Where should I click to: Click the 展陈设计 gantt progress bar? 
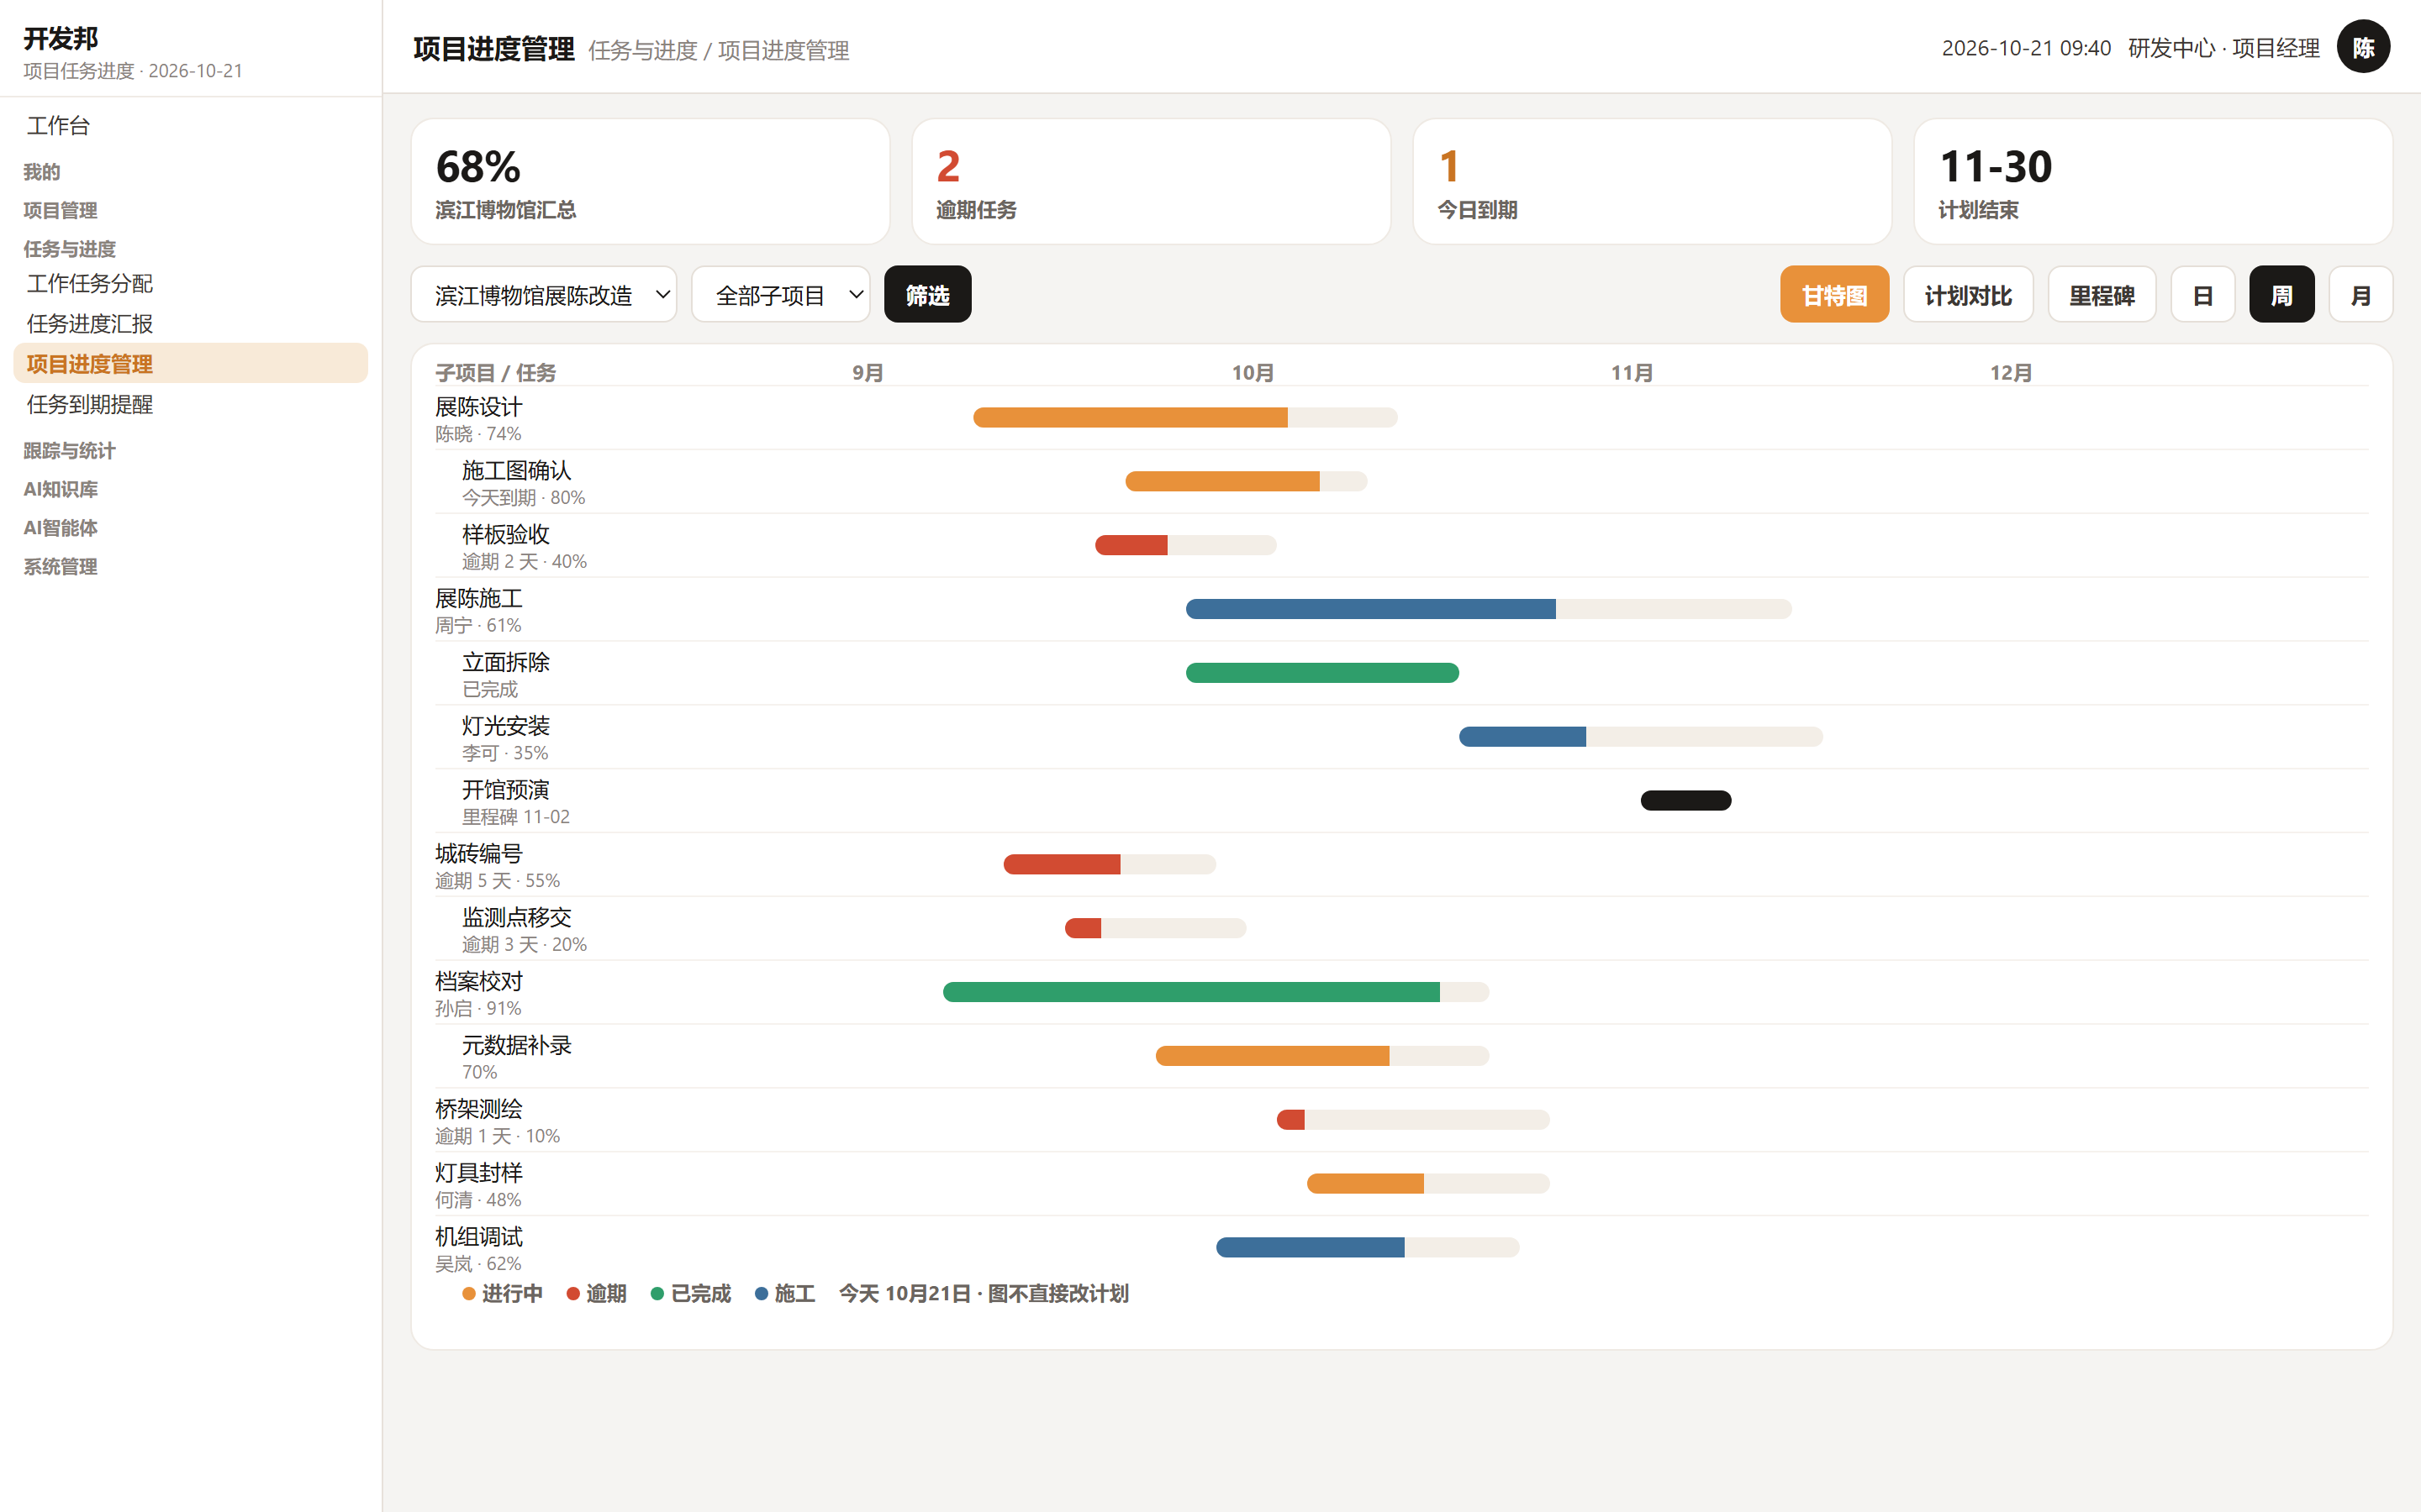coord(1184,418)
